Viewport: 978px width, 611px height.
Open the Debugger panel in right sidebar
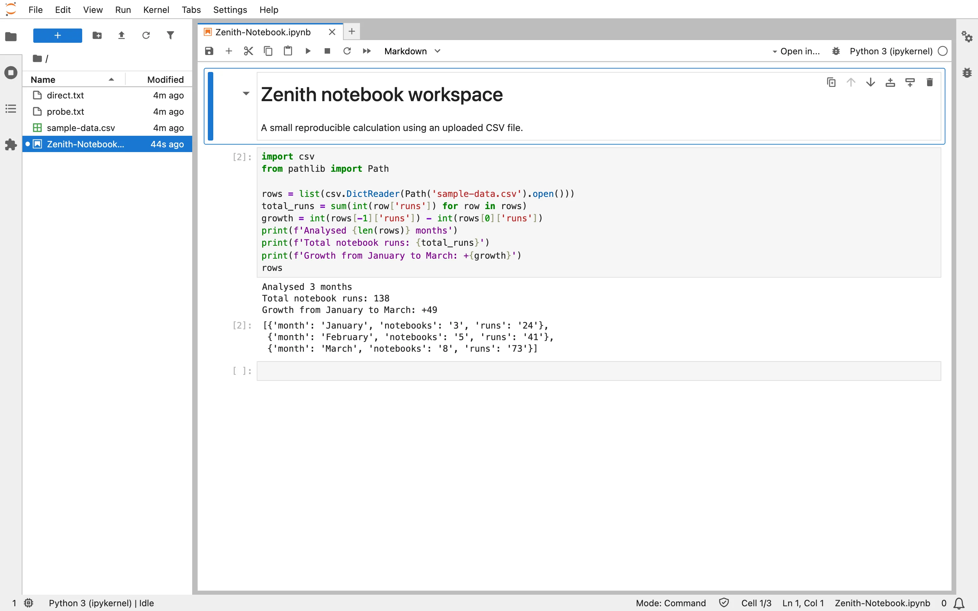tap(967, 73)
